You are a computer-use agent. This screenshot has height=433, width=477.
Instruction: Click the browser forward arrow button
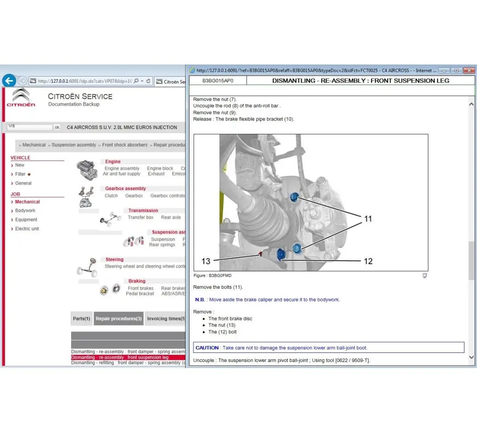[22, 81]
